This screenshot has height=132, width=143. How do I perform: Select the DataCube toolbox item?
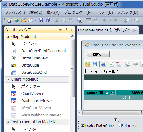click(x=37, y=65)
